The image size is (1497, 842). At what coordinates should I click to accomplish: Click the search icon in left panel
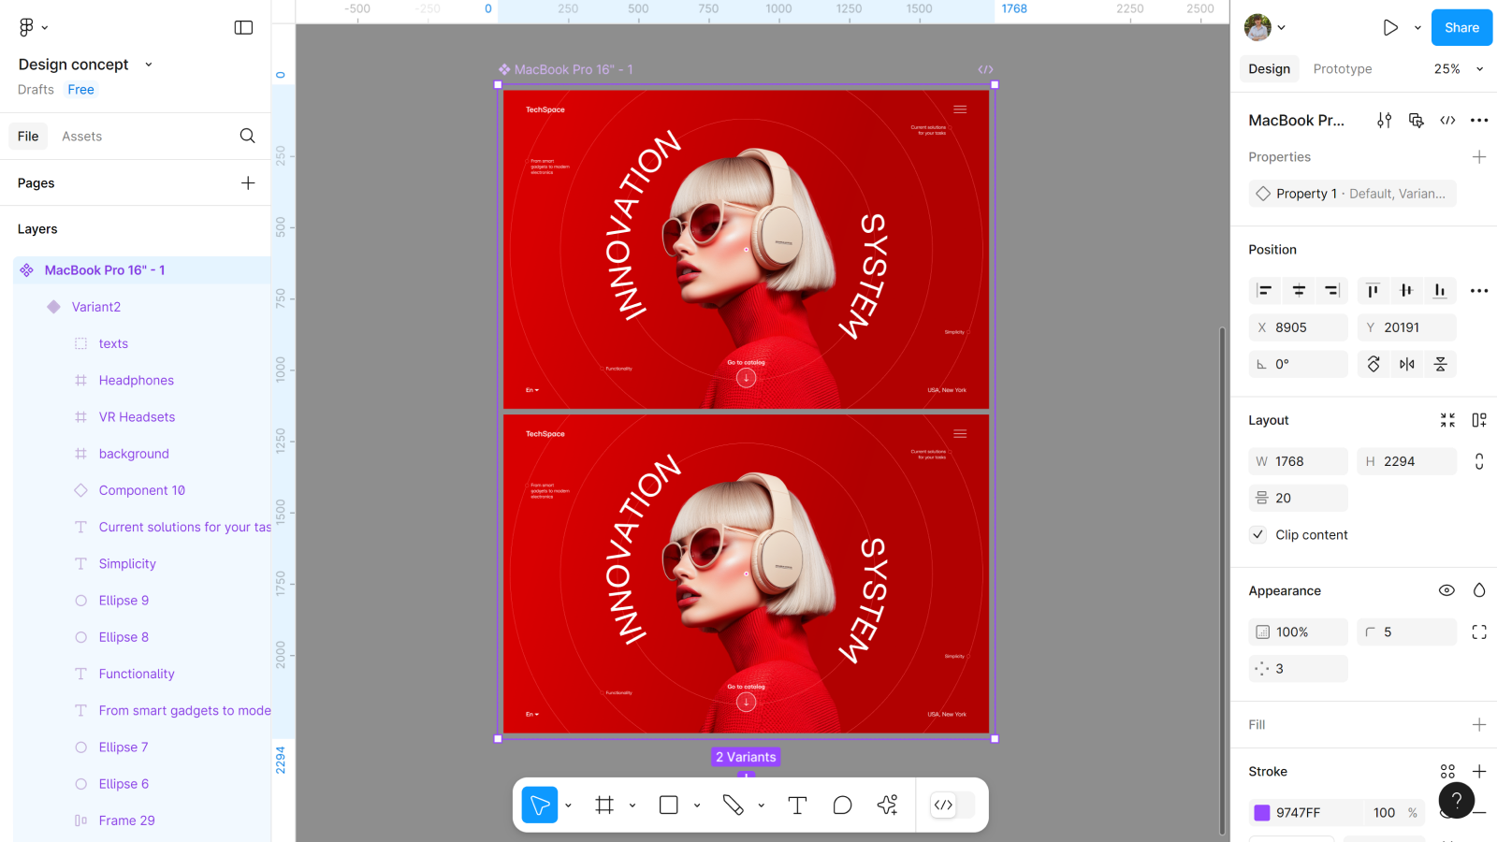247,136
